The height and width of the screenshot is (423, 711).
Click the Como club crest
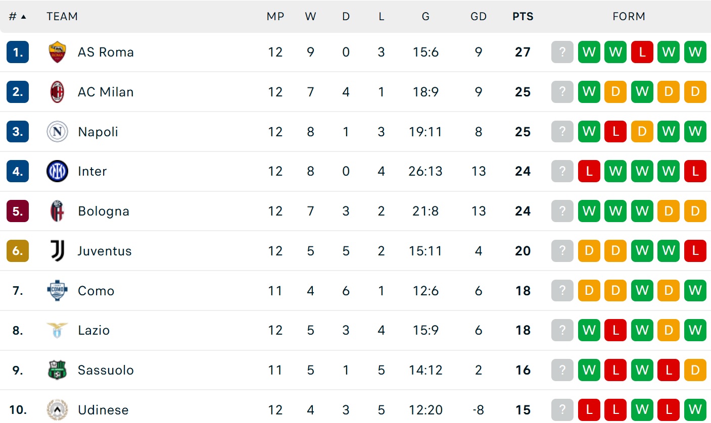[57, 291]
